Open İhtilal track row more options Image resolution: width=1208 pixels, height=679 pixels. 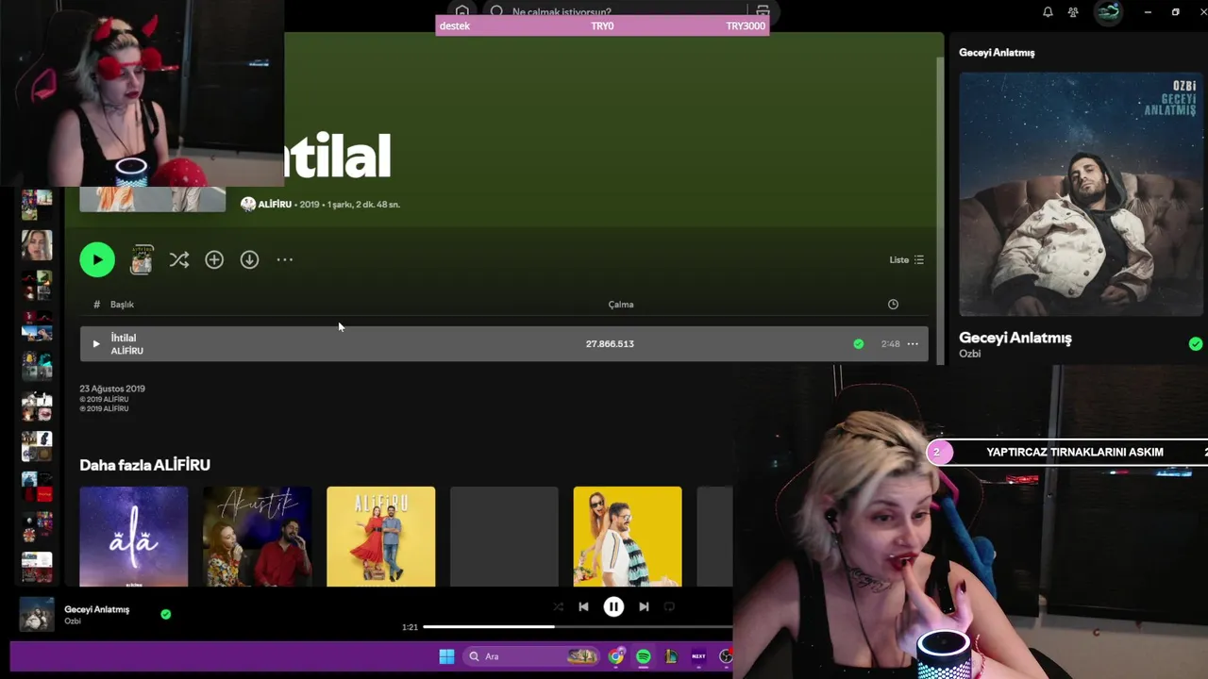[x=913, y=343]
